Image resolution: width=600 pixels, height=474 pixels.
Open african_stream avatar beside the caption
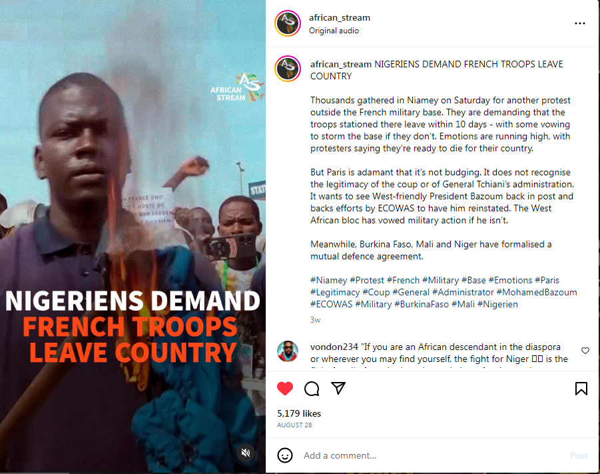(288, 69)
